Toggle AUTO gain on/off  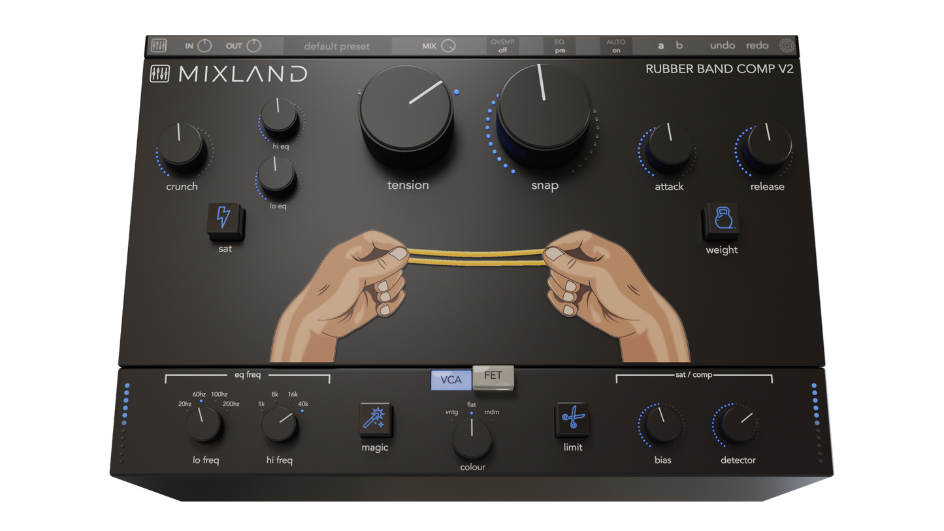point(615,46)
